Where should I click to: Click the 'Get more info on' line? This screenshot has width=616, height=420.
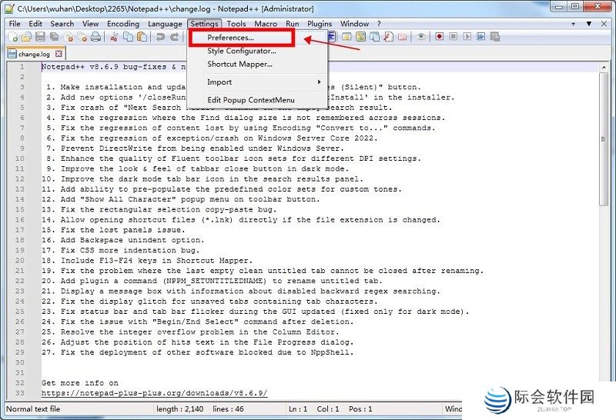(80, 383)
